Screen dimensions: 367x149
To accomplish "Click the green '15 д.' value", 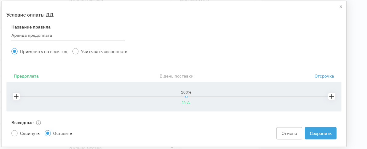I will (x=186, y=102).
